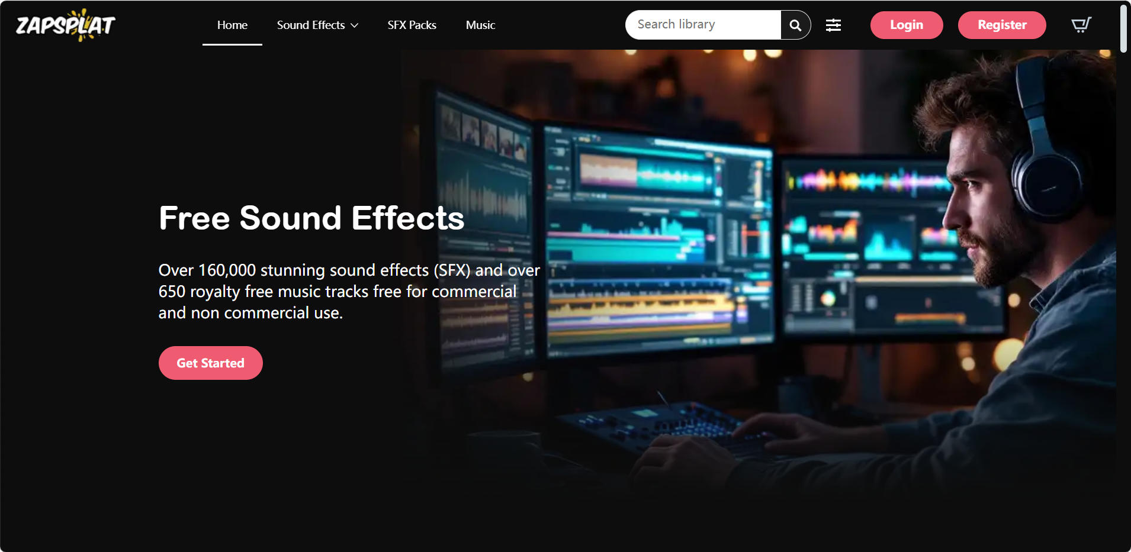1131x552 pixels.
Task: Hit the Get Started button
Action: (x=210, y=363)
